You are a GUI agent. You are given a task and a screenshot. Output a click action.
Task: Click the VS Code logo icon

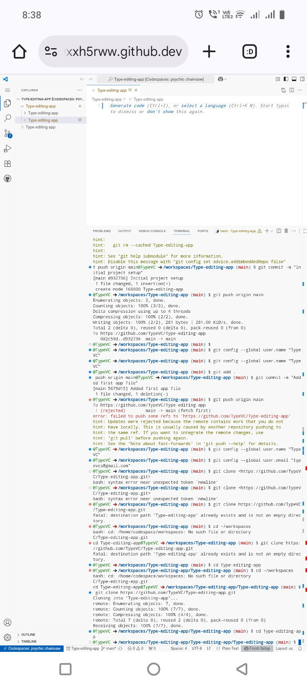[x=5, y=79]
